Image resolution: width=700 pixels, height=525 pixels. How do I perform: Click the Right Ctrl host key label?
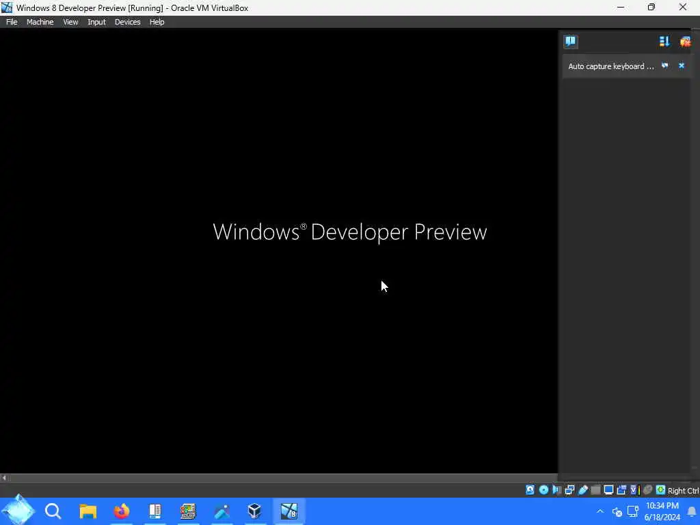pos(683,491)
